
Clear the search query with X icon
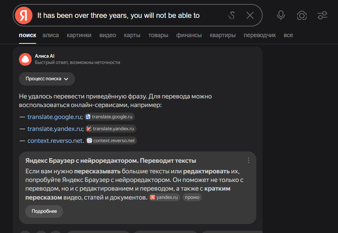pos(250,15)
